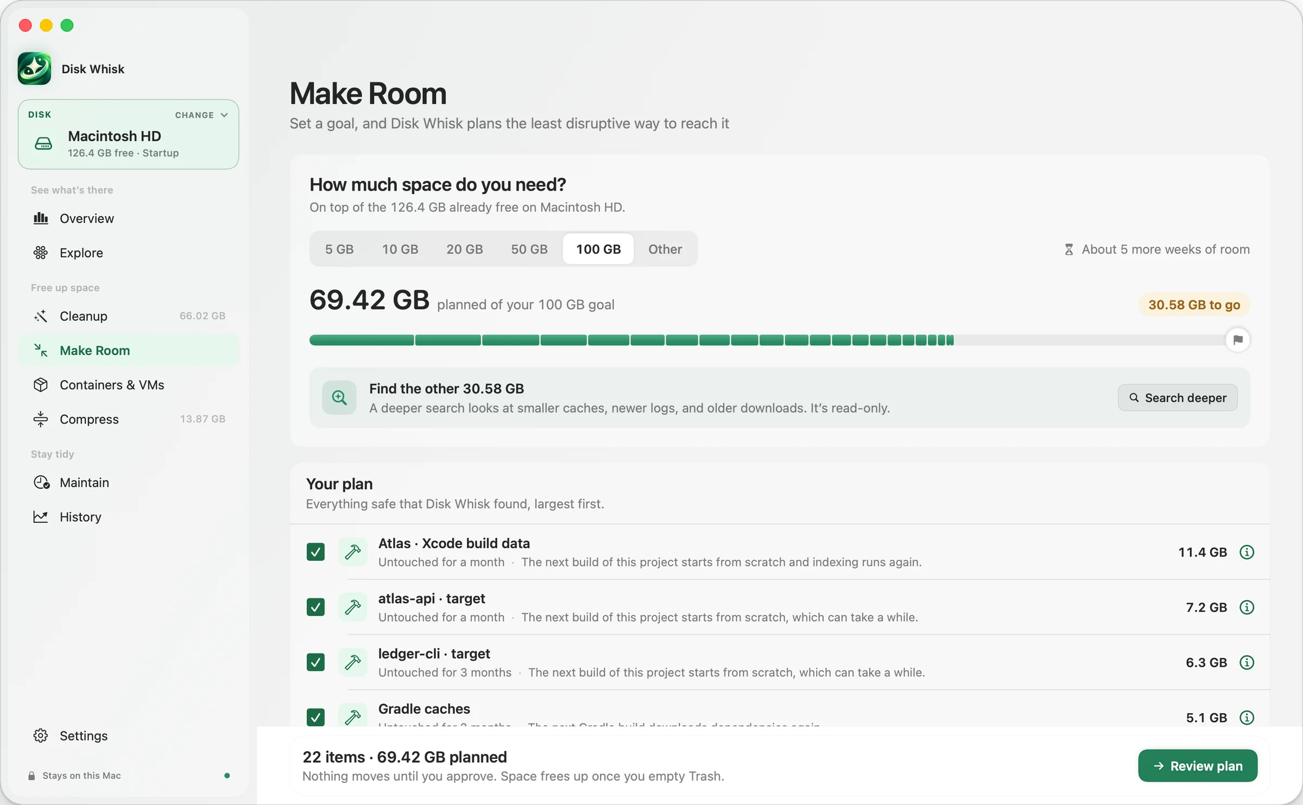The width and height of the screenshot is (1303, 805).
Task: Click the 30.58 GB to go badge
Action: [1194, 305]
